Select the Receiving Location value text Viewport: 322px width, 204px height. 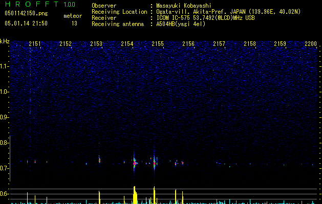228,12
